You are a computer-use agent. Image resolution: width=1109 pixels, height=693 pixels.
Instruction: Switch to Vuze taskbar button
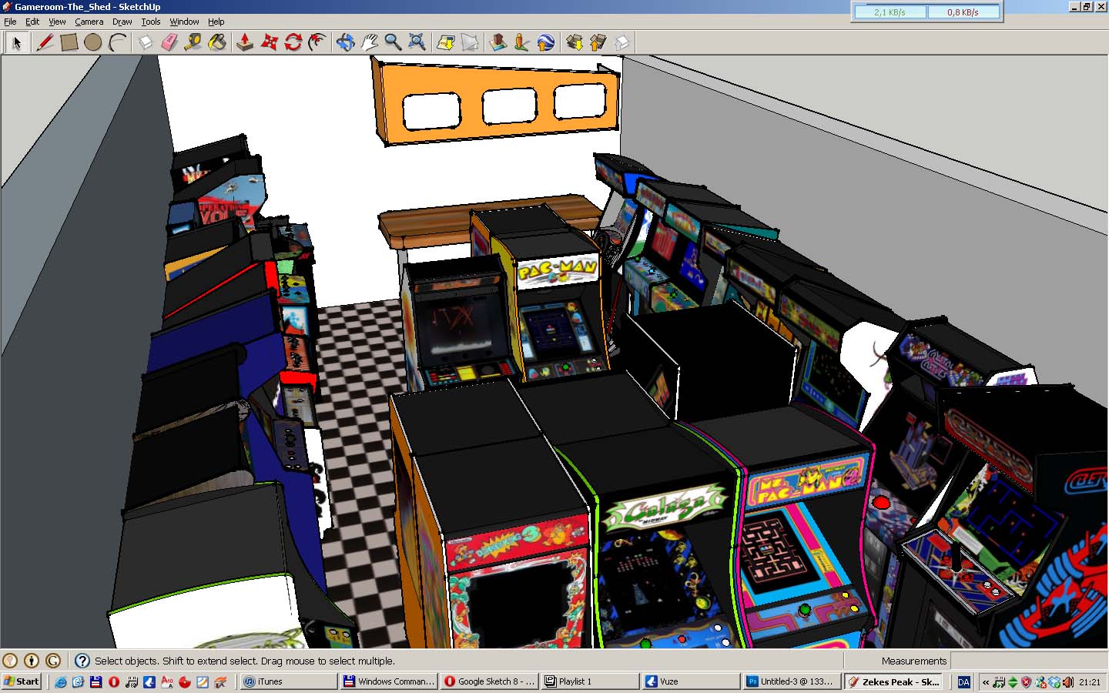click(691, 681)
